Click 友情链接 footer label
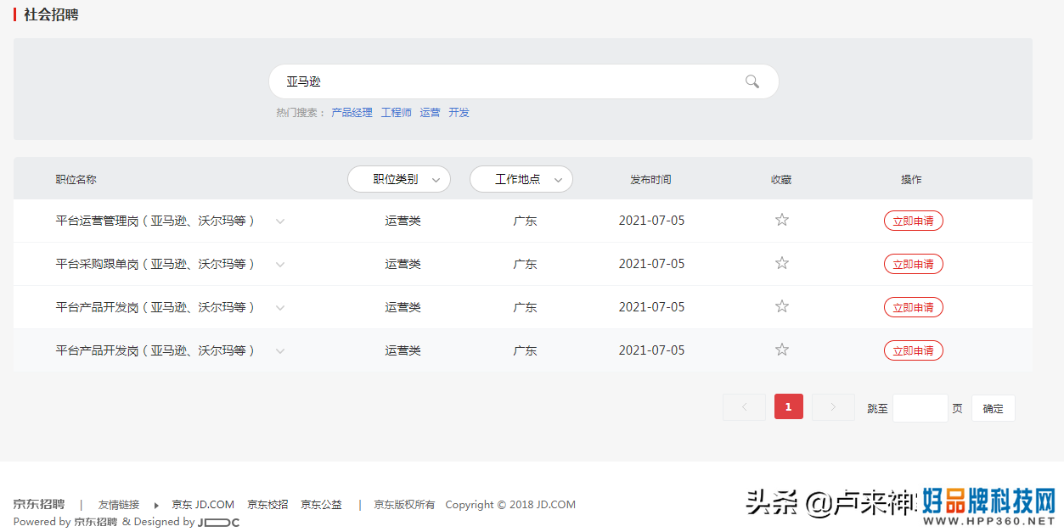Screen dimensions: 1064x532 click(119, 504)
